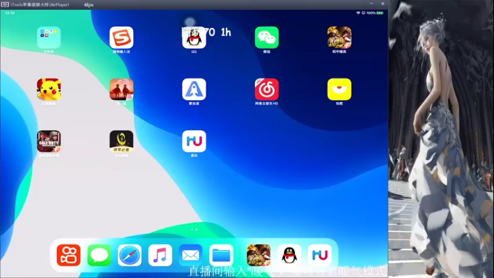Launch 和平精英 from the home screen grid
The image size is (494, 278).
[339, 38]
